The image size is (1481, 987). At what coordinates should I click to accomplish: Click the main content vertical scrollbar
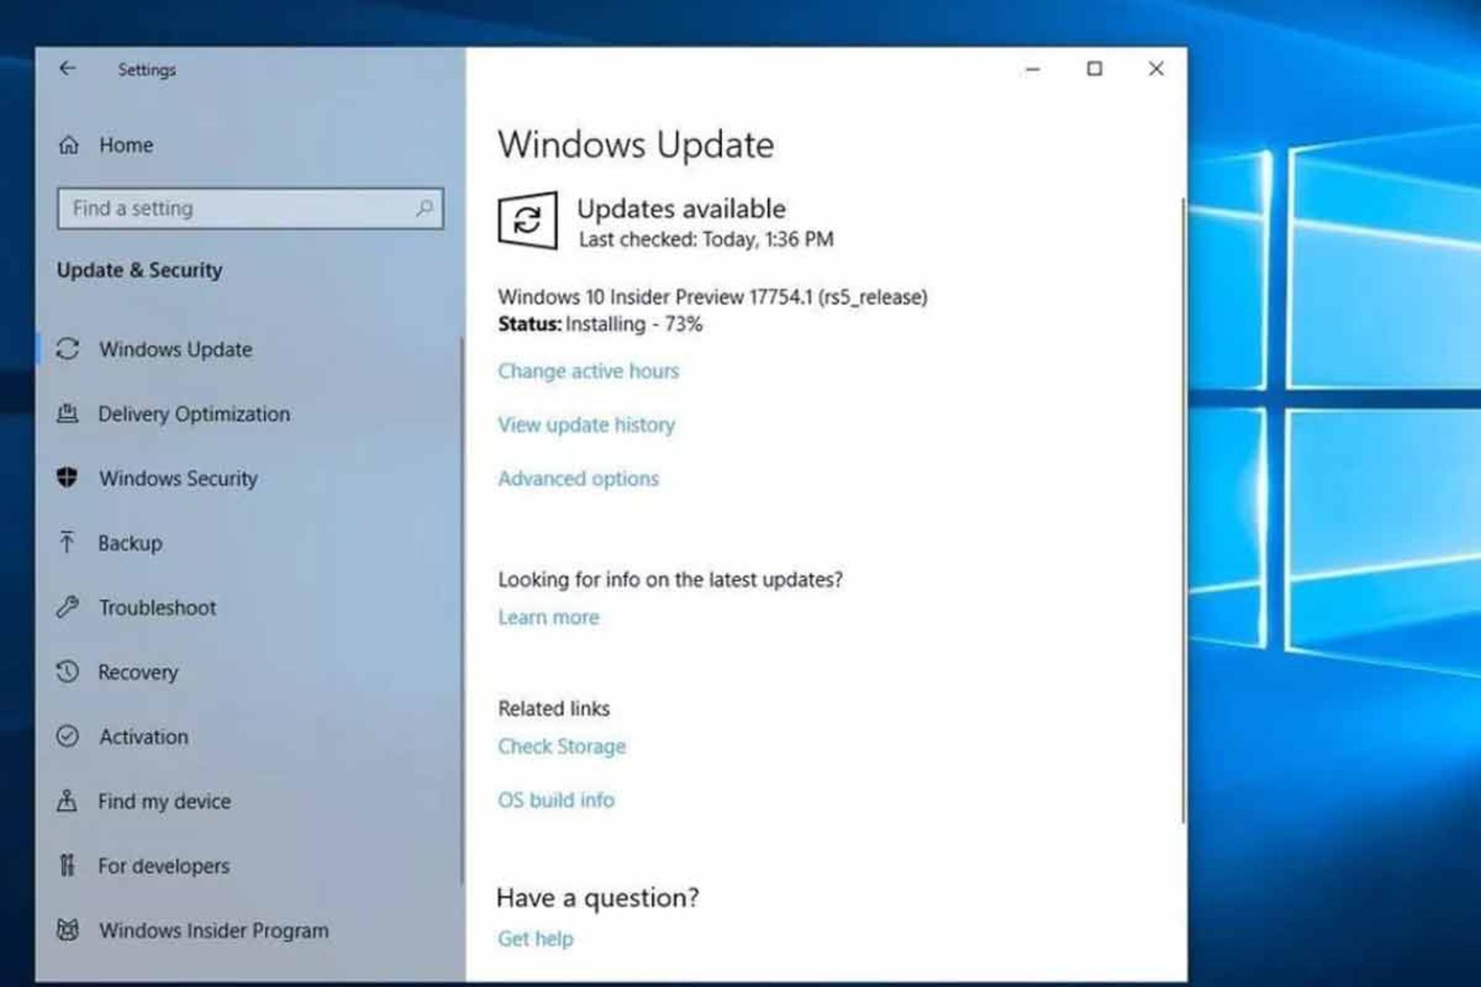pyautogui.click(x=1182, y=509)
